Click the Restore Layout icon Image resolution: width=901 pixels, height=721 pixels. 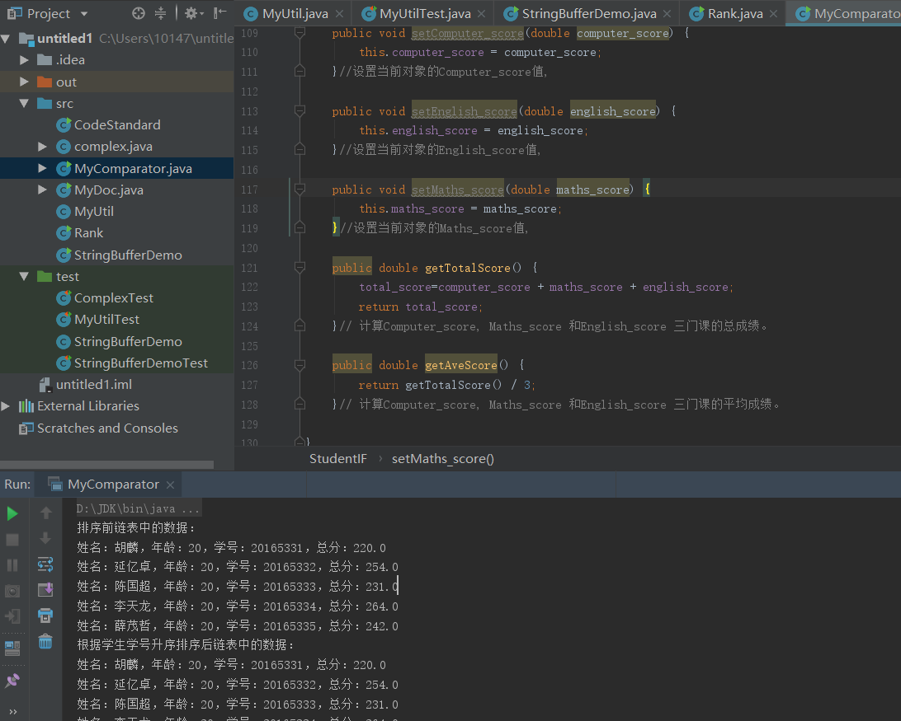(12, 648)
